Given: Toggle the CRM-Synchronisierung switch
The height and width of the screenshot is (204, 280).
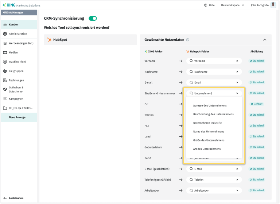Looking at the screenshot, I should tap(93, 18).
